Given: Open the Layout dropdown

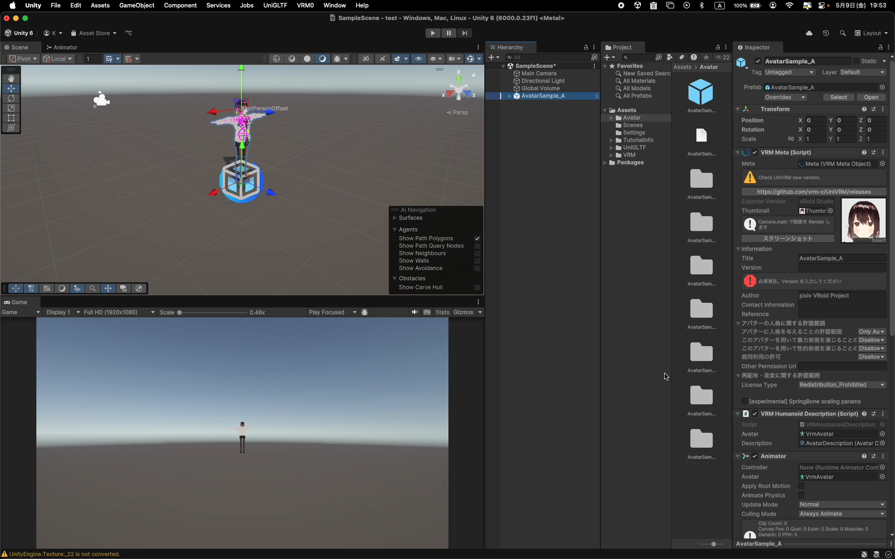Looking at the screenshot, I should 871,33.
